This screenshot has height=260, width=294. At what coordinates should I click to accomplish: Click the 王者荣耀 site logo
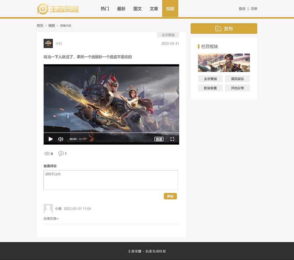click(58, 8)
